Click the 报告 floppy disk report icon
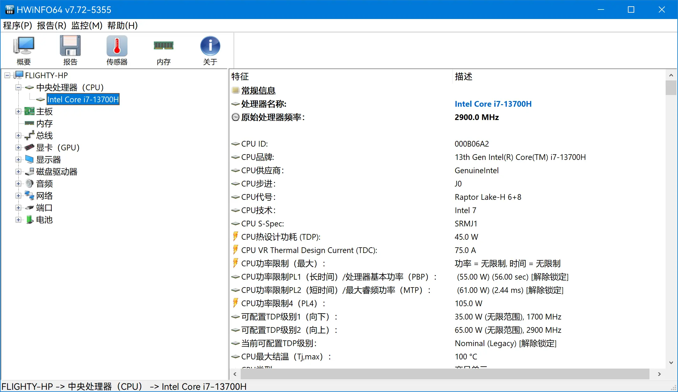This screenshot has height=392, width=678. tap(70, 46)
